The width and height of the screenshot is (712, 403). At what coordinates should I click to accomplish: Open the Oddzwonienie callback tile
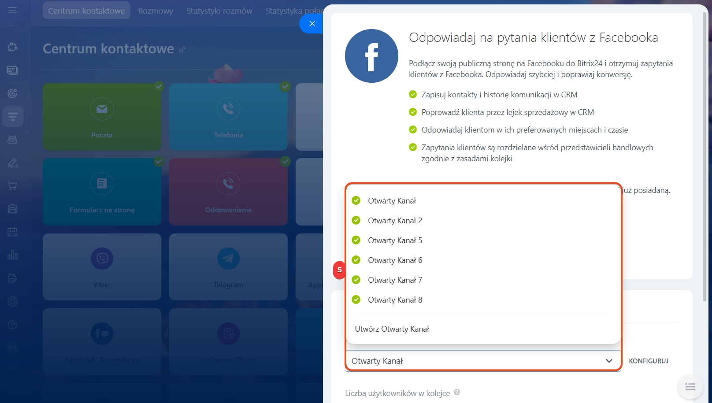228,192
